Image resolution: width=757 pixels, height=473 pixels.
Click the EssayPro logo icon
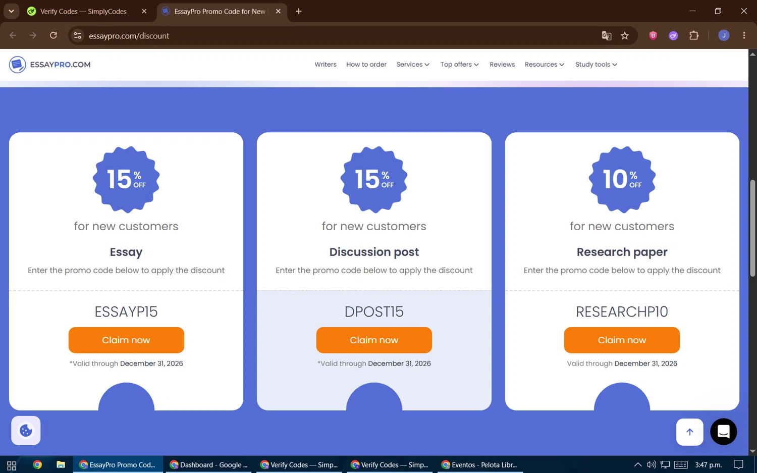coord(18,65)
